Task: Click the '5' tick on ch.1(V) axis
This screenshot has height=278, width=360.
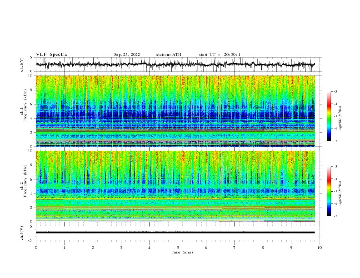Action: [31, 57]
